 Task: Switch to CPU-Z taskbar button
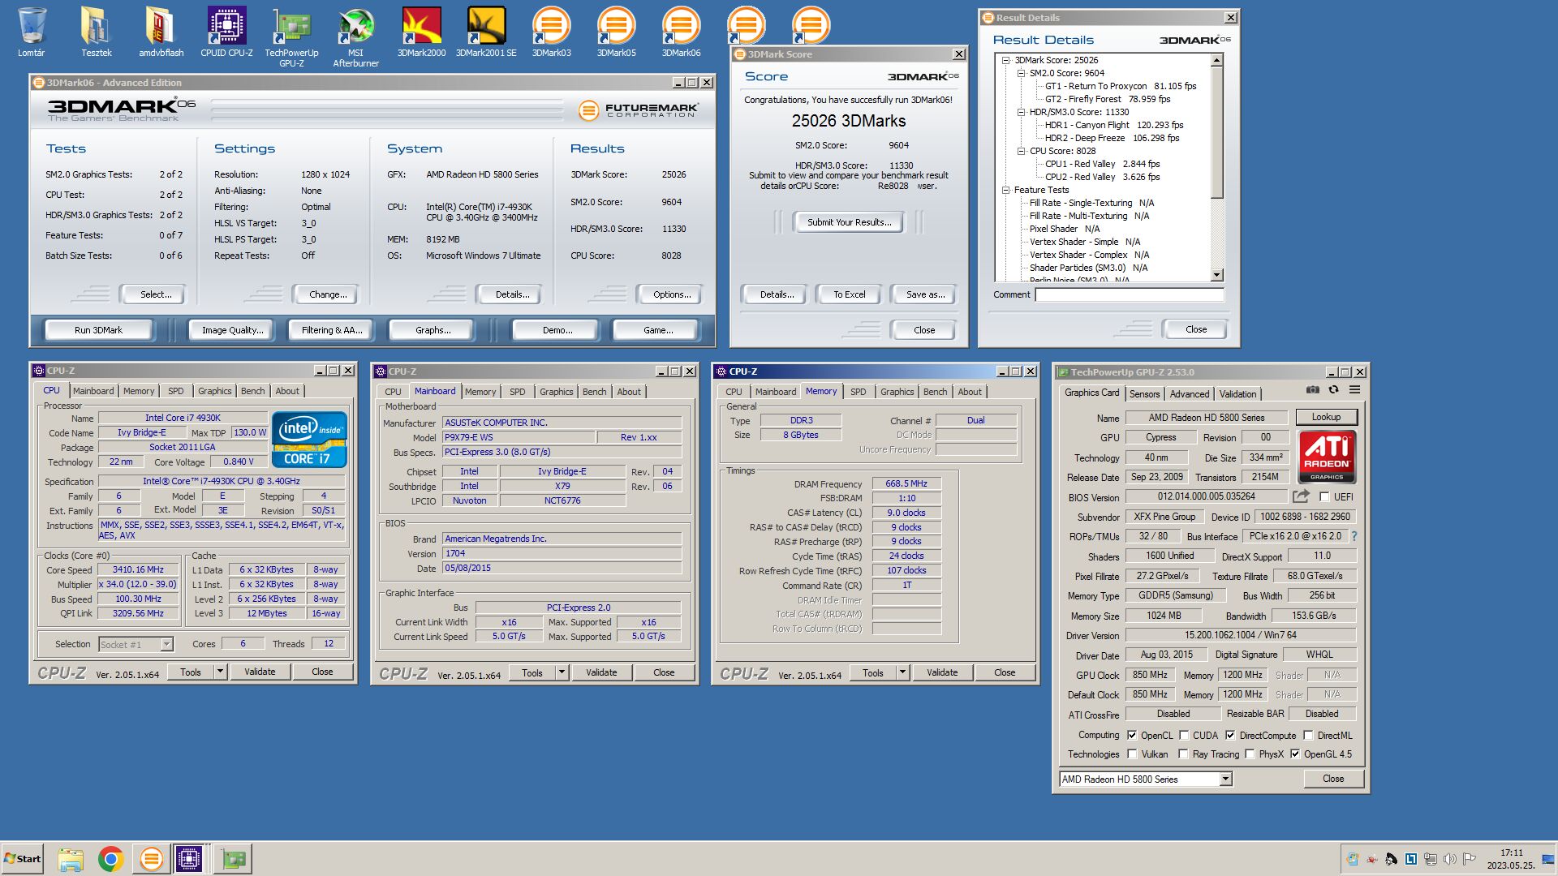(189, 859)
